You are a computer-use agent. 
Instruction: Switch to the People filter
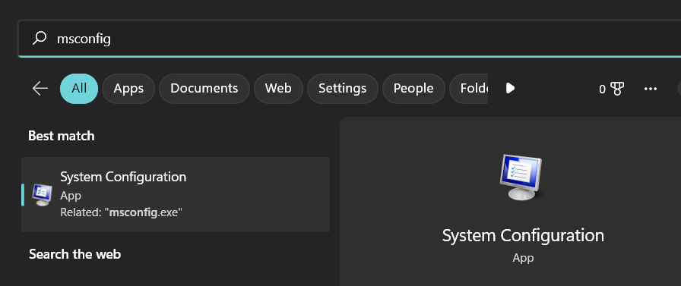pos(413,89)
